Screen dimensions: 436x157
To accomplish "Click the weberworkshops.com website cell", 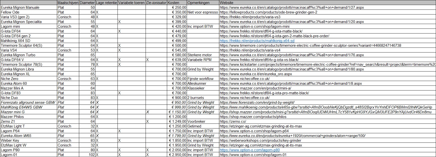I will 328,140.
